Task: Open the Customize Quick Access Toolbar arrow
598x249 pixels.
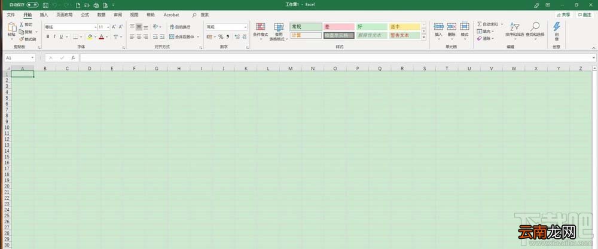Action: [x=113, y=5]
